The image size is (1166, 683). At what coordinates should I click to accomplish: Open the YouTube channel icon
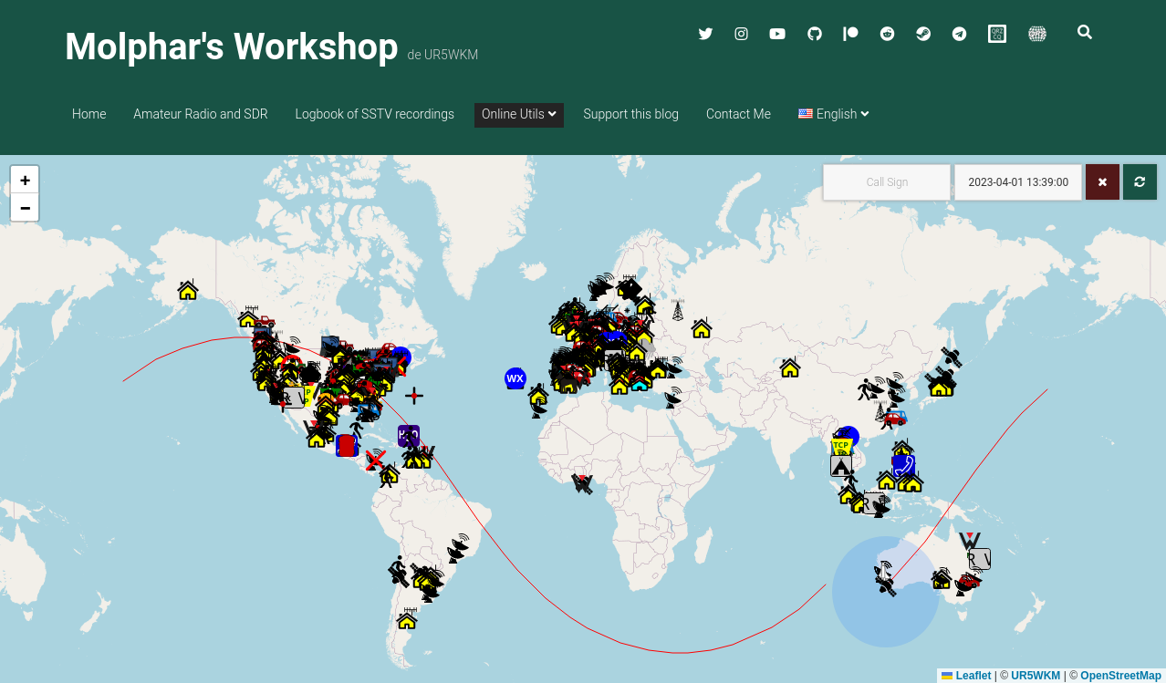coord(777,34)
